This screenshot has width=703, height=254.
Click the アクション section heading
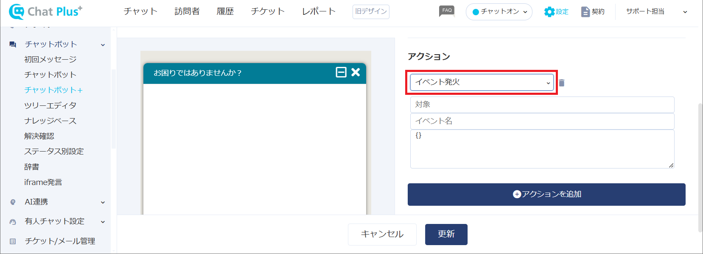tap(429, 57)
